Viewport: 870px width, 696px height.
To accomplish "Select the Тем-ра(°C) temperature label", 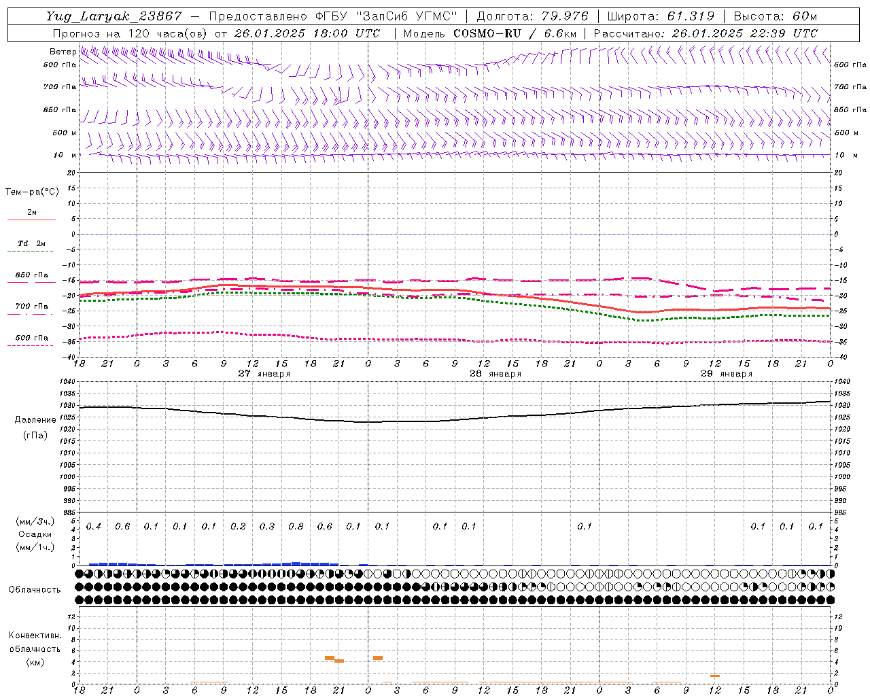I will pyautogui.click(x=32, y=192).
